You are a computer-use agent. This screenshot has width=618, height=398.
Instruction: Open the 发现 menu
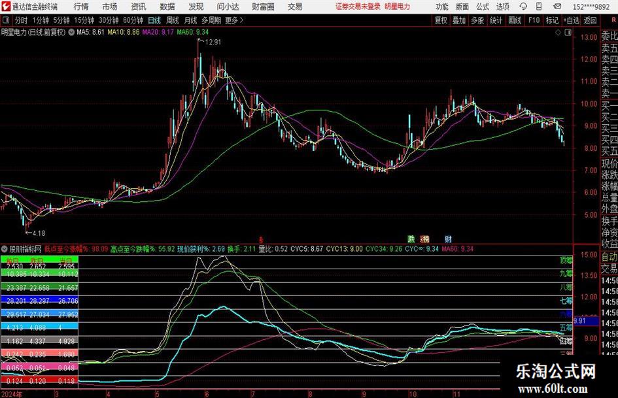tap(196, 7)
